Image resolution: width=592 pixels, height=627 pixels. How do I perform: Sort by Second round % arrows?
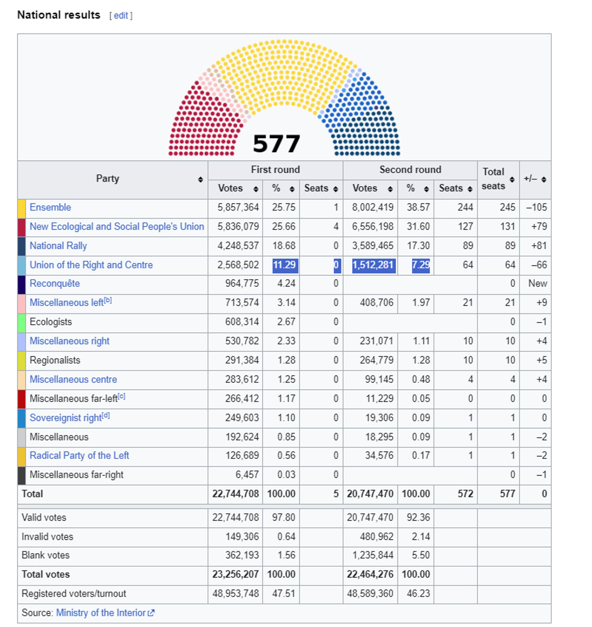tap(427, 189)
